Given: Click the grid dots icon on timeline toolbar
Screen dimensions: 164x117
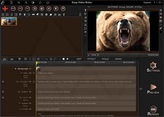Looking at the screenshot, I should (x=25, y=59).
